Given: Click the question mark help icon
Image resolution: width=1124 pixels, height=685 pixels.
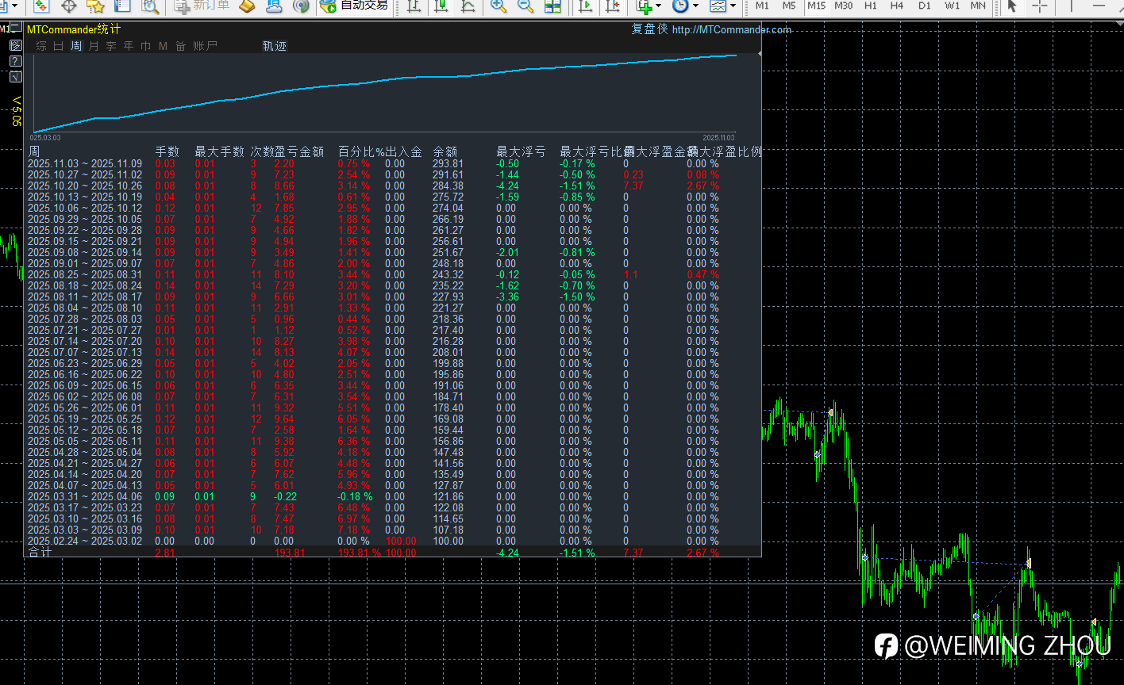Looking at the screenshot, I should tap(15, 61).
